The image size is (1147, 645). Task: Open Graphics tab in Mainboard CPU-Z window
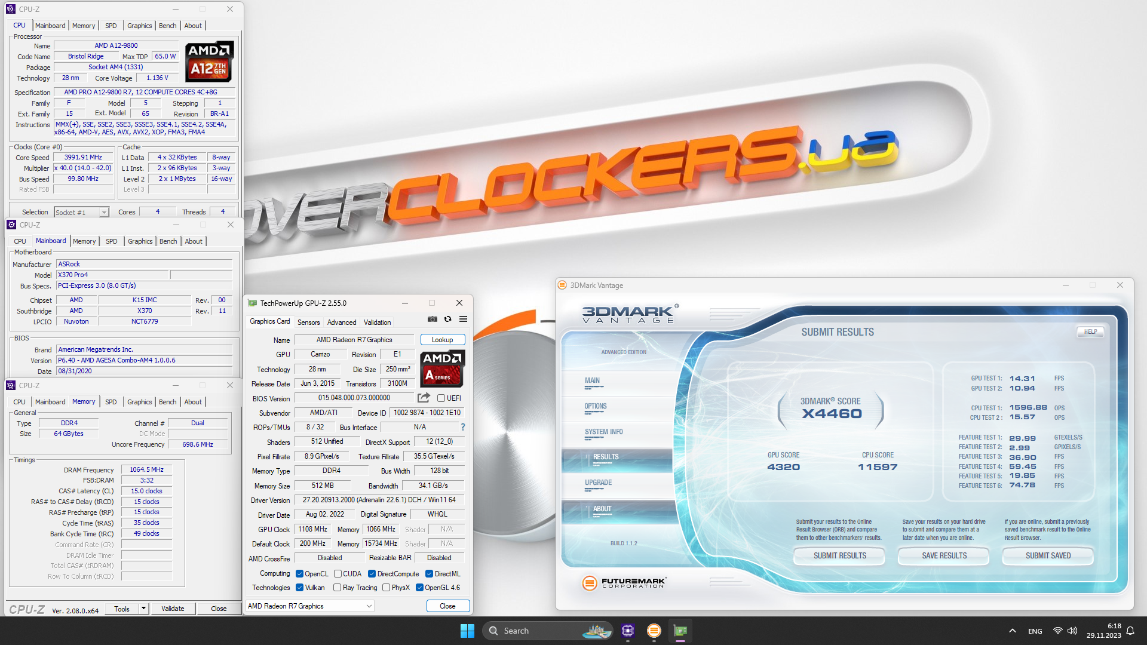[140, 241]
